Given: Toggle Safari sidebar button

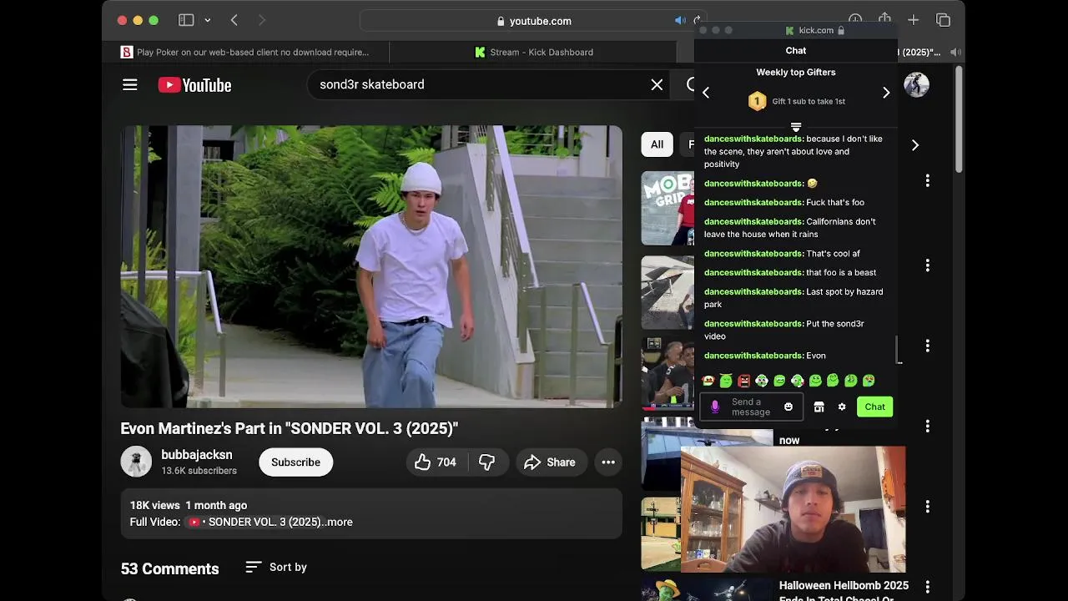Looking at the screenshot, I should (x=186, y=20).
